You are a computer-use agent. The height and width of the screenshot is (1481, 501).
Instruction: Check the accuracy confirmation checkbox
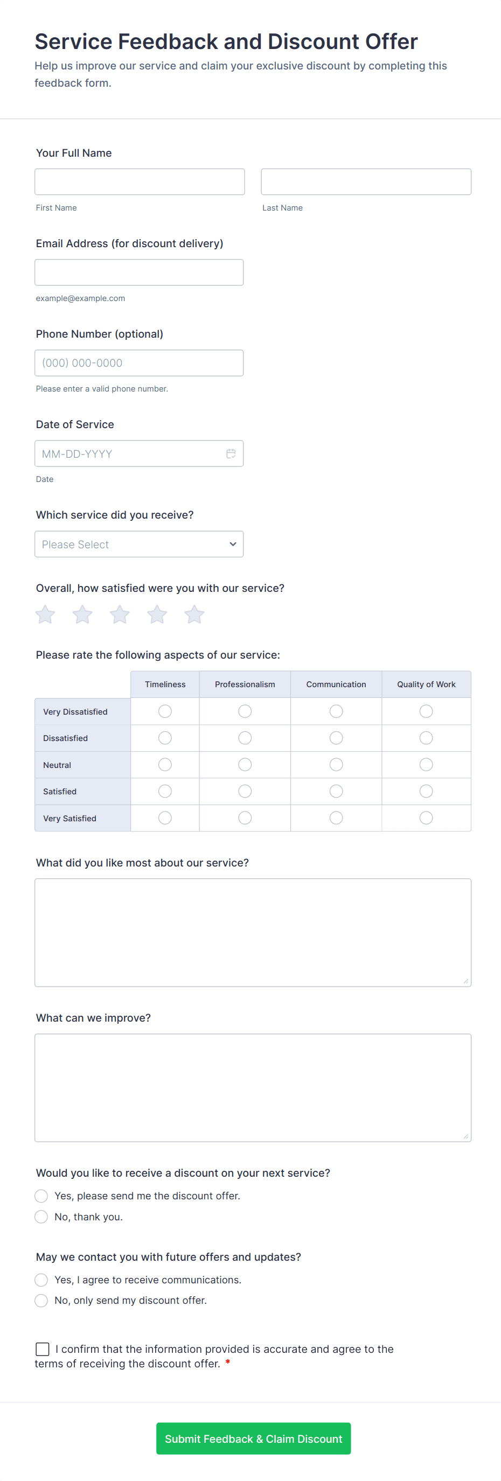(43, 1349)
